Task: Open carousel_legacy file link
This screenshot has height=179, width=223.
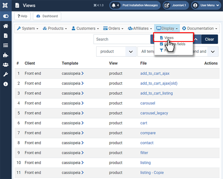Action: coord(154,113)
